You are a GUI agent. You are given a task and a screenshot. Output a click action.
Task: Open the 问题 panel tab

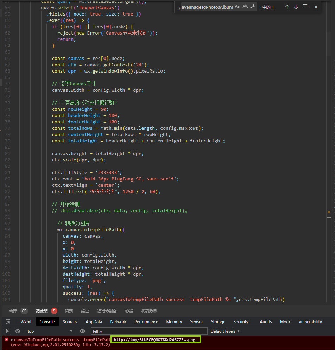[69, 311]
